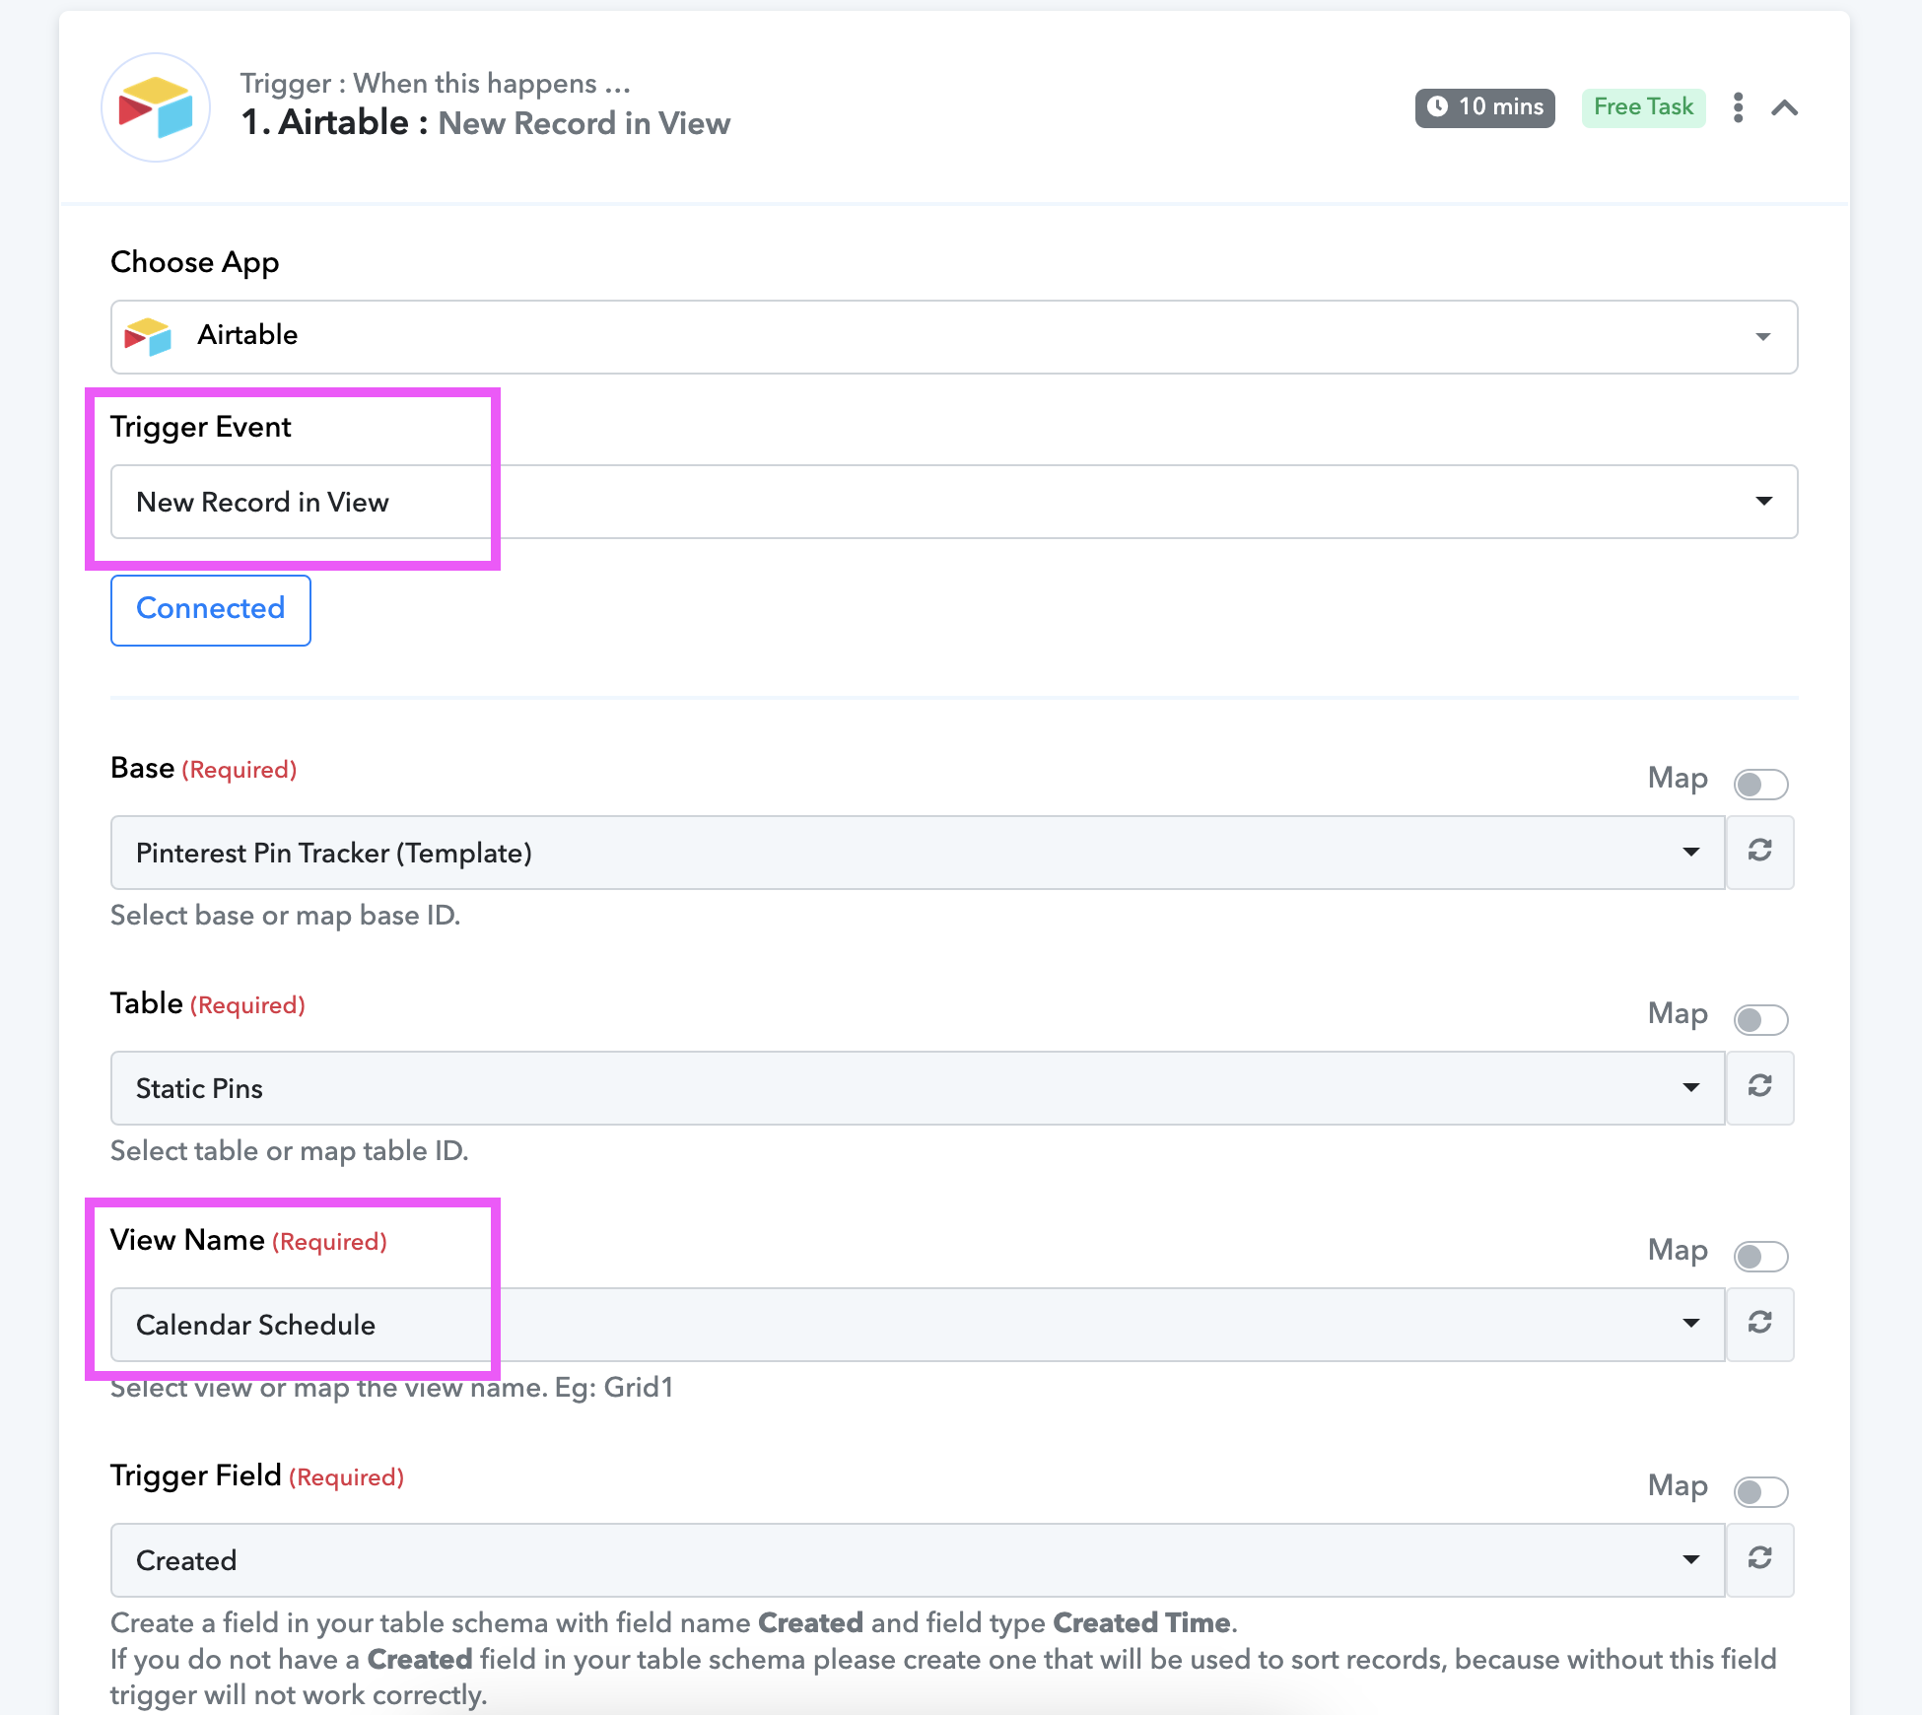Collapse the trigger step with the chevron
This screenshot has width=1922, height=1715.
[1784, 107]
